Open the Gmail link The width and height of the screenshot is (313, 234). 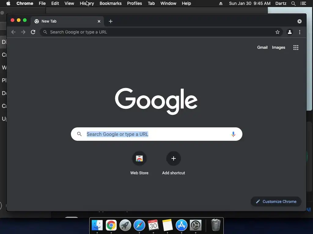point(262,47)
